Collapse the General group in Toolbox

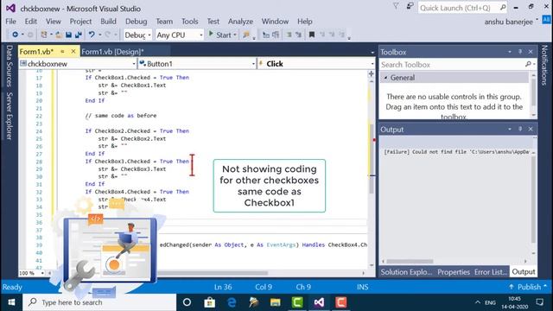click(386, 78)
